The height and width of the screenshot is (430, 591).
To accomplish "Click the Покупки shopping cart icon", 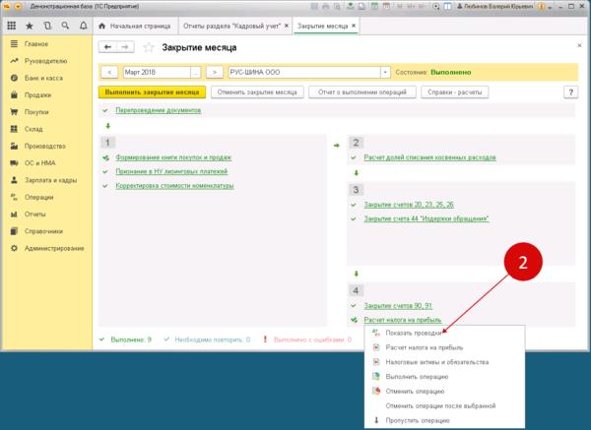I will (13, 111).
